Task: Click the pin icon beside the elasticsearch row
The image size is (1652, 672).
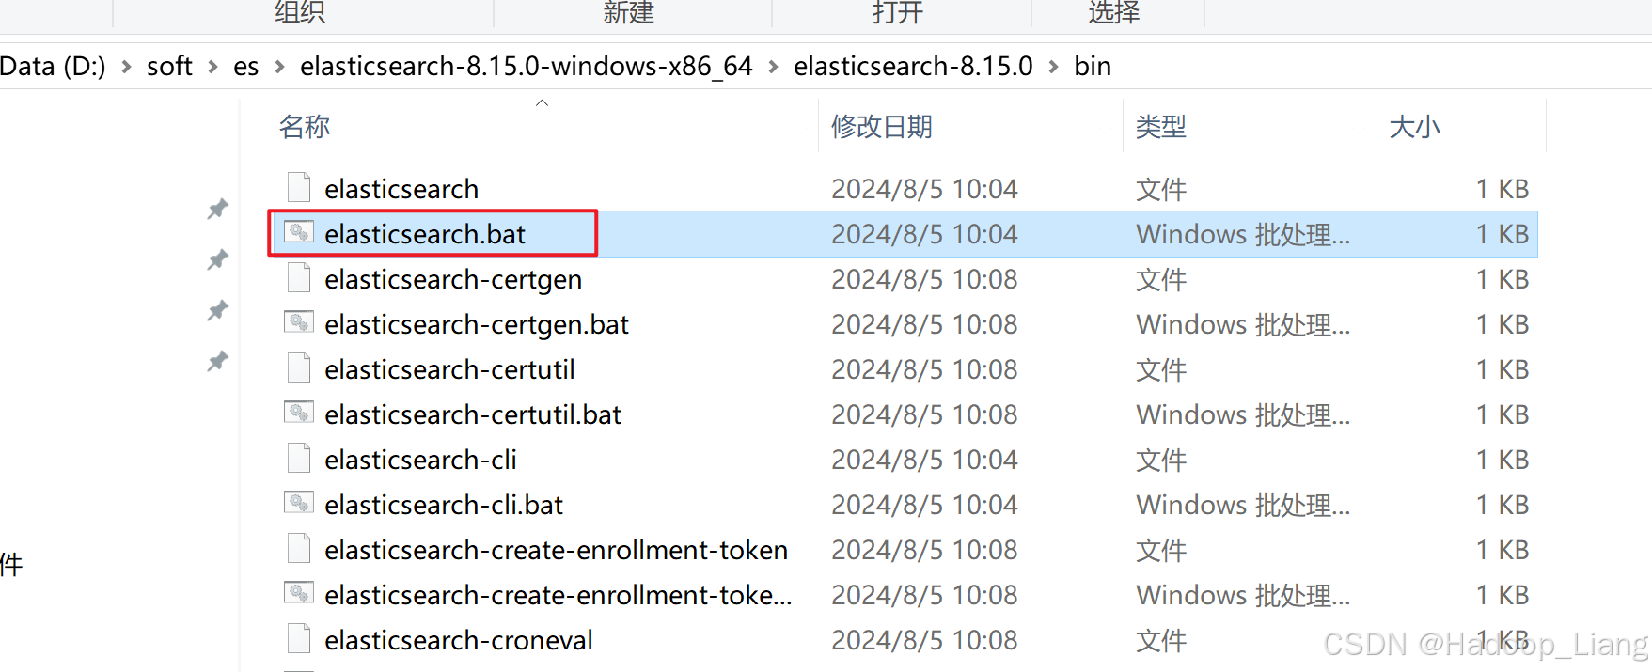Action: [218, 209]
